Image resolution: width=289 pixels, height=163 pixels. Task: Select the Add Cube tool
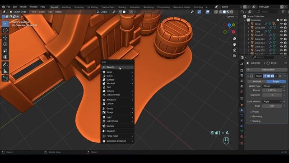coord(5,78)
